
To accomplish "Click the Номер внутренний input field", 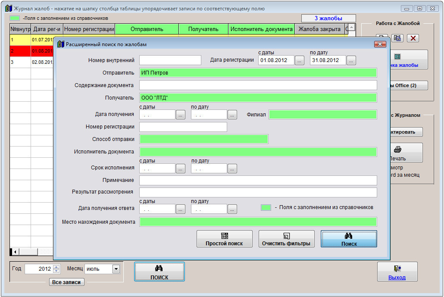I will click(x=170, y=60).
